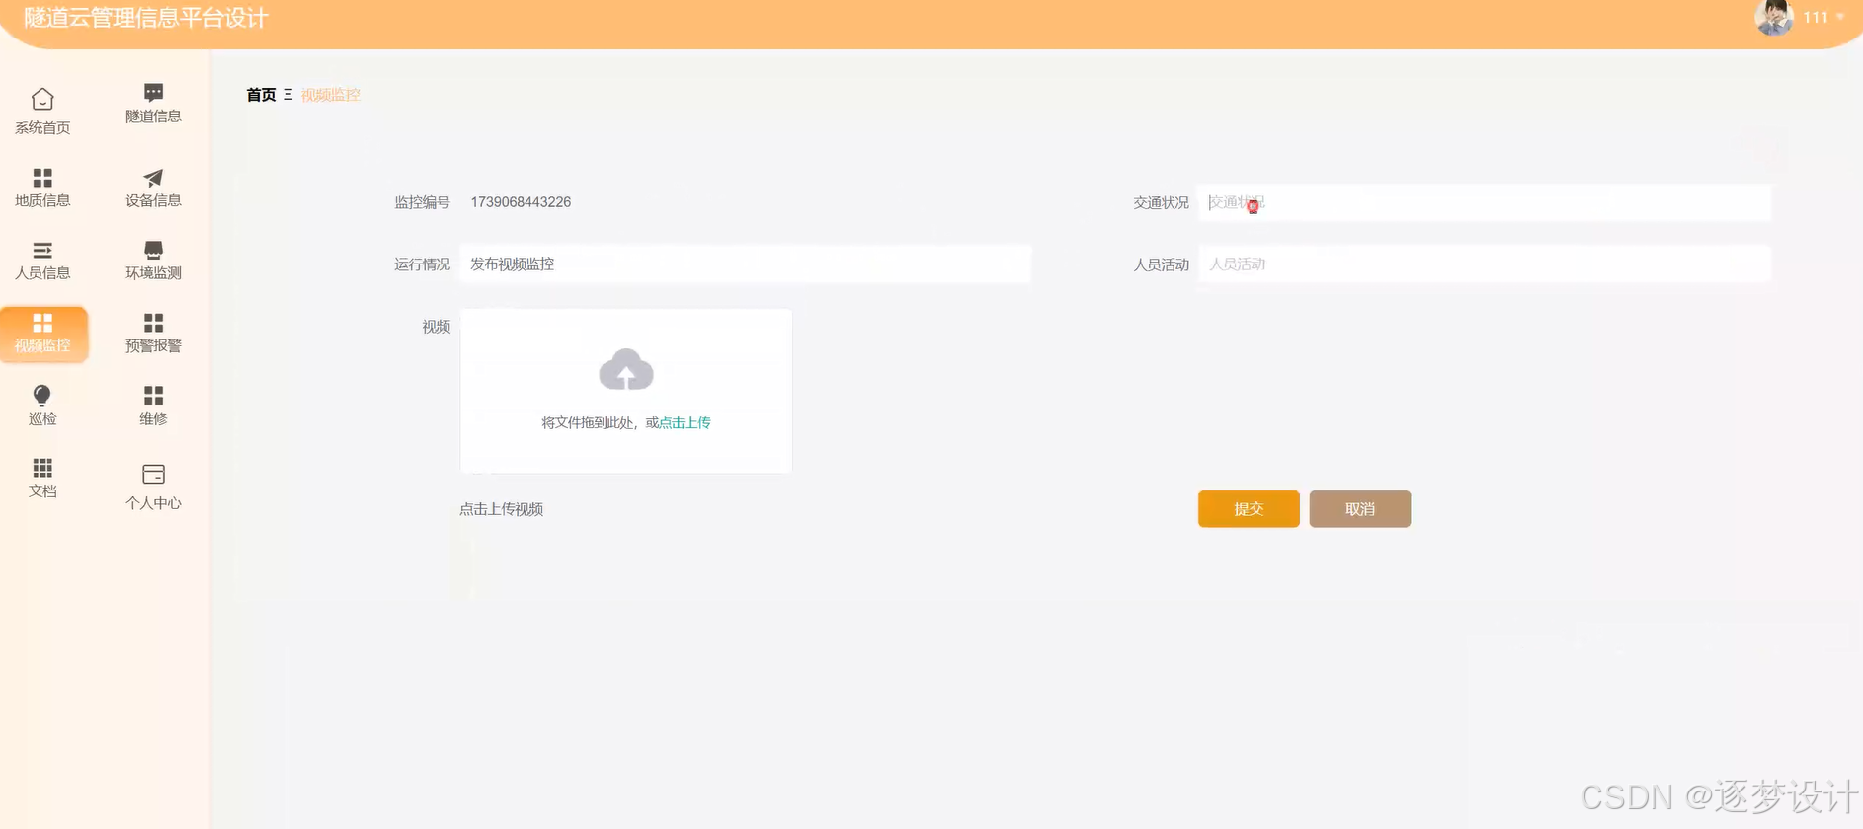The width and height of the screenshot is (1863, 829).
Task: Focus the 交通状况 input field
Action: point(1485,202)
